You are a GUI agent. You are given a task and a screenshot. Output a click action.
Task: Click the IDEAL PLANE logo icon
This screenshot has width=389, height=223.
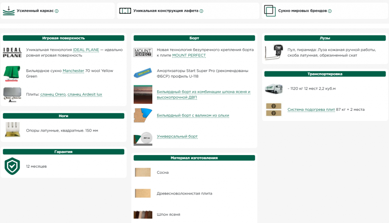coord(13,53)
